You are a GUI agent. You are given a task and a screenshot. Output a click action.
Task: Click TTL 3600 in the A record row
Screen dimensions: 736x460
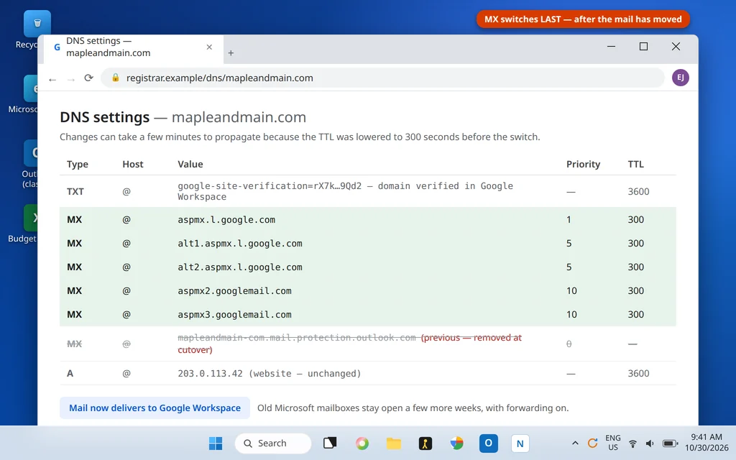point(638,374)
